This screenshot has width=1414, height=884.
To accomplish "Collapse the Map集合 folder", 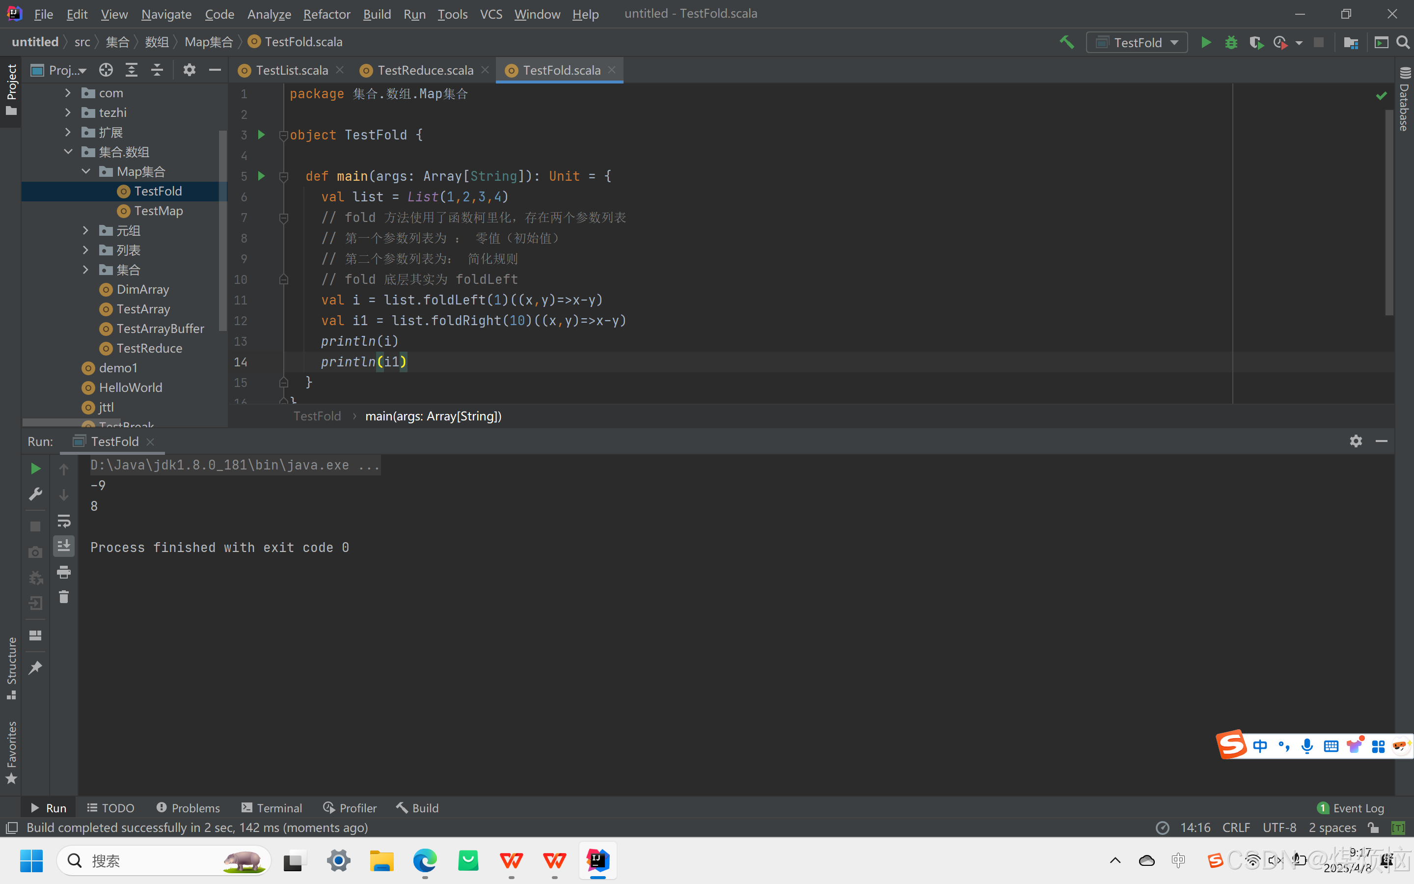I will pos(86,171).
